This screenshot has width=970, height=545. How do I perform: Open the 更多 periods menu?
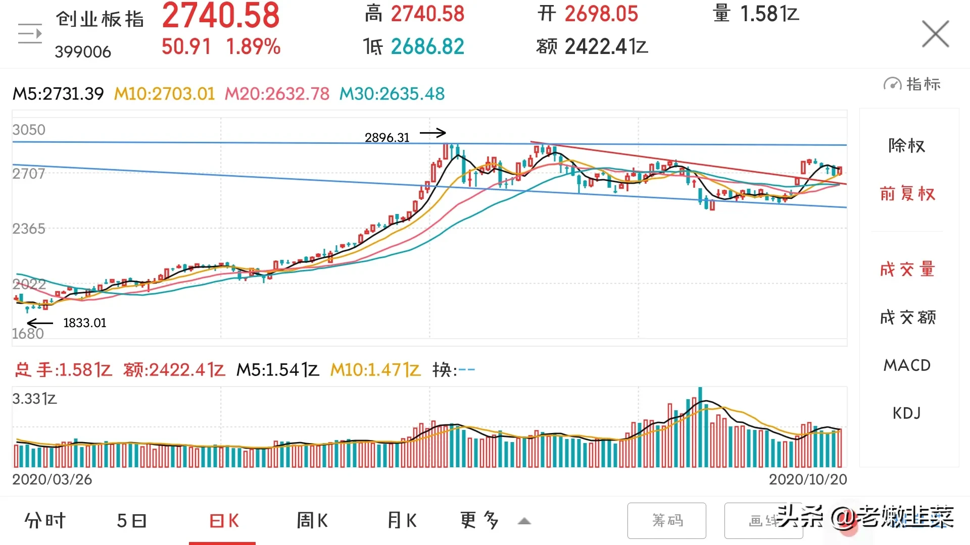(x=479, y=521)
